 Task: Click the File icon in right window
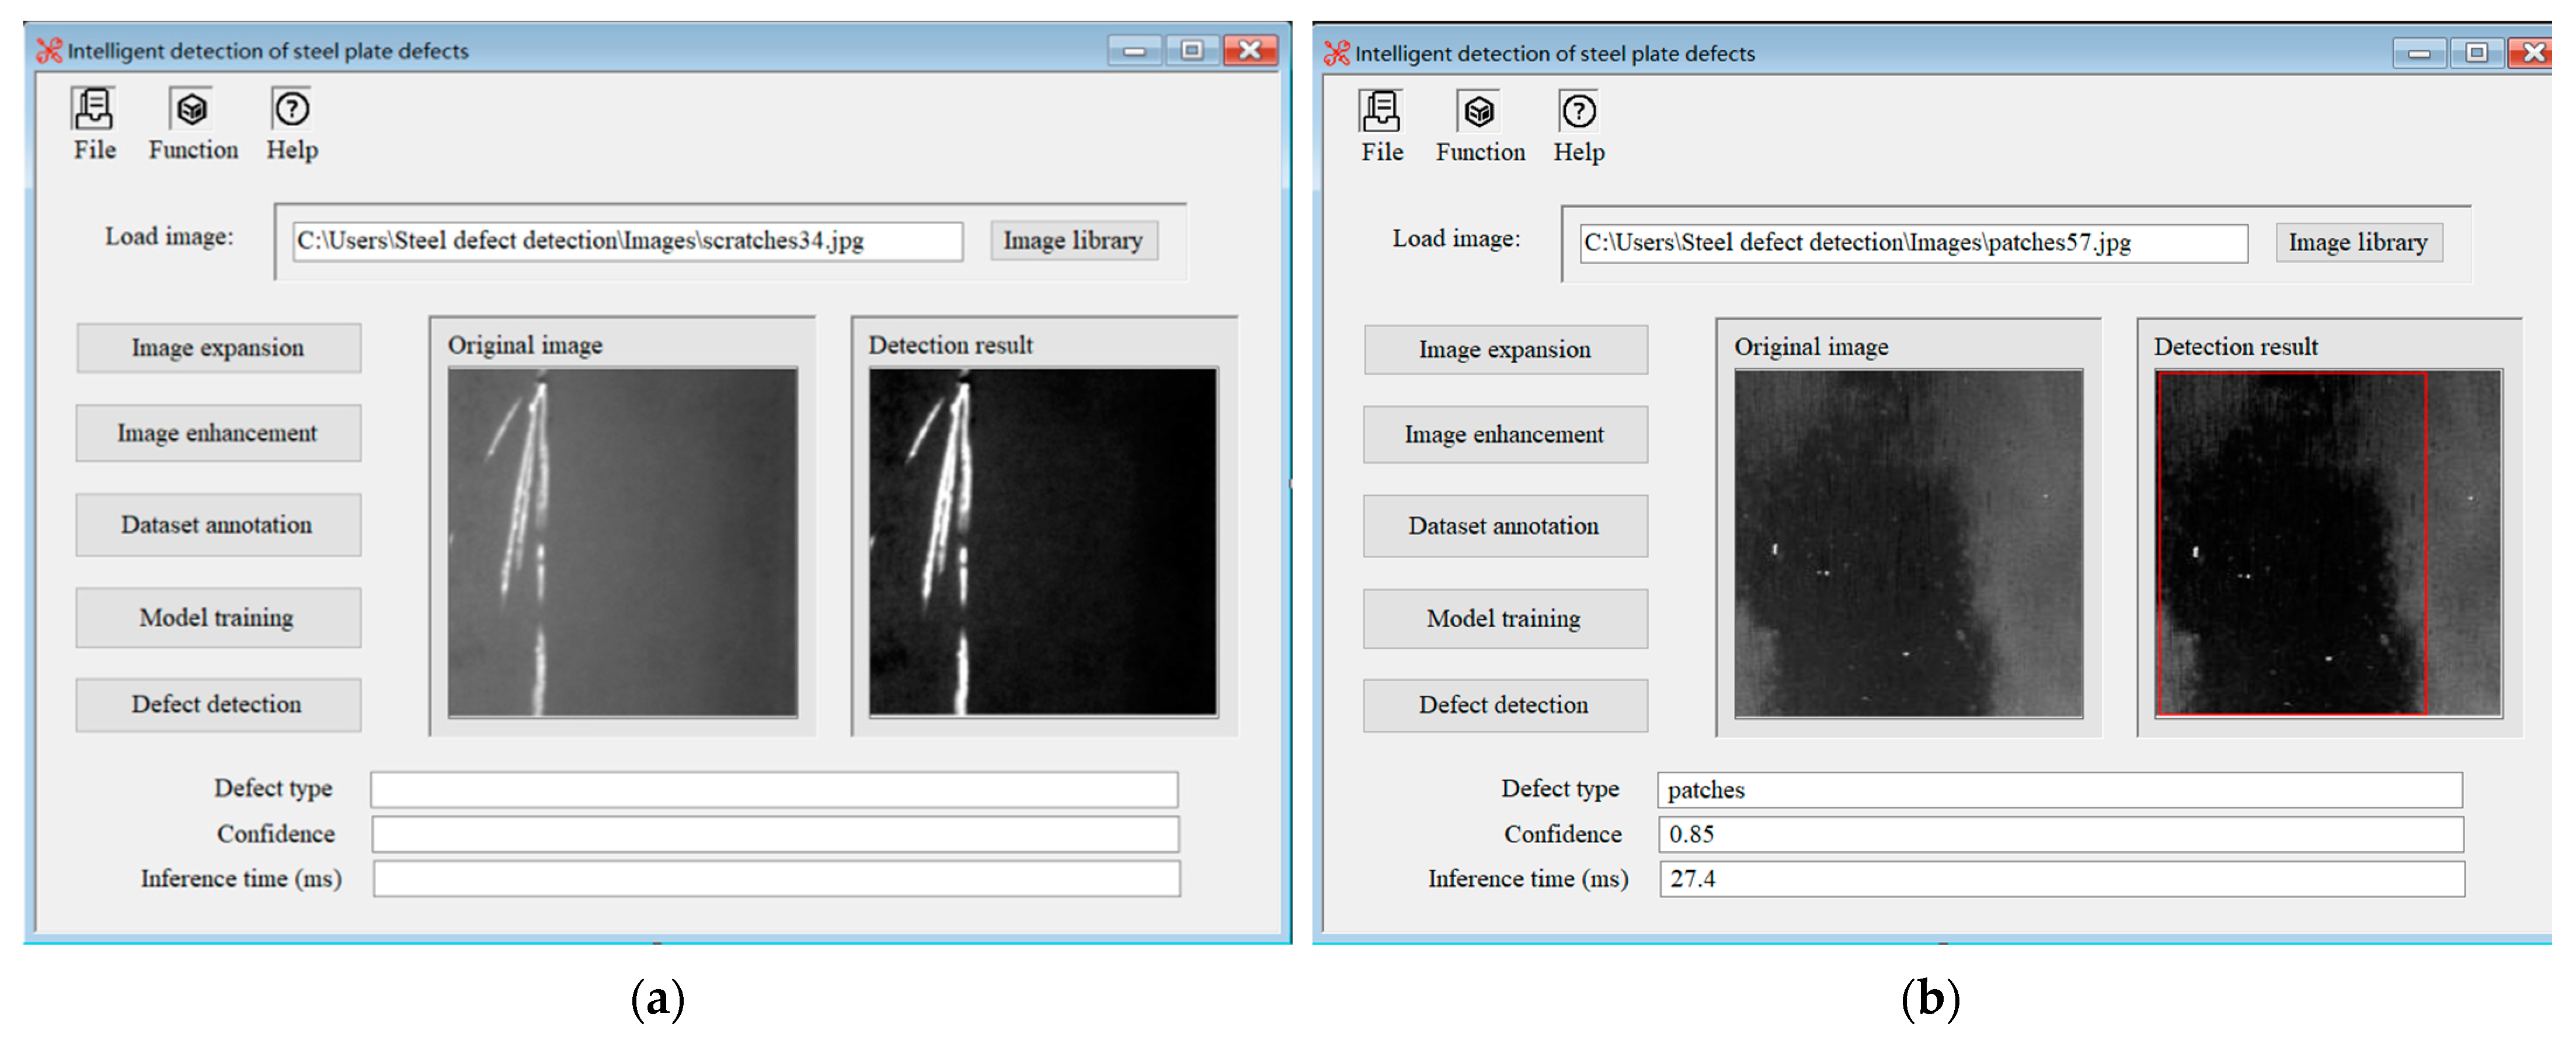point(1380,111)
